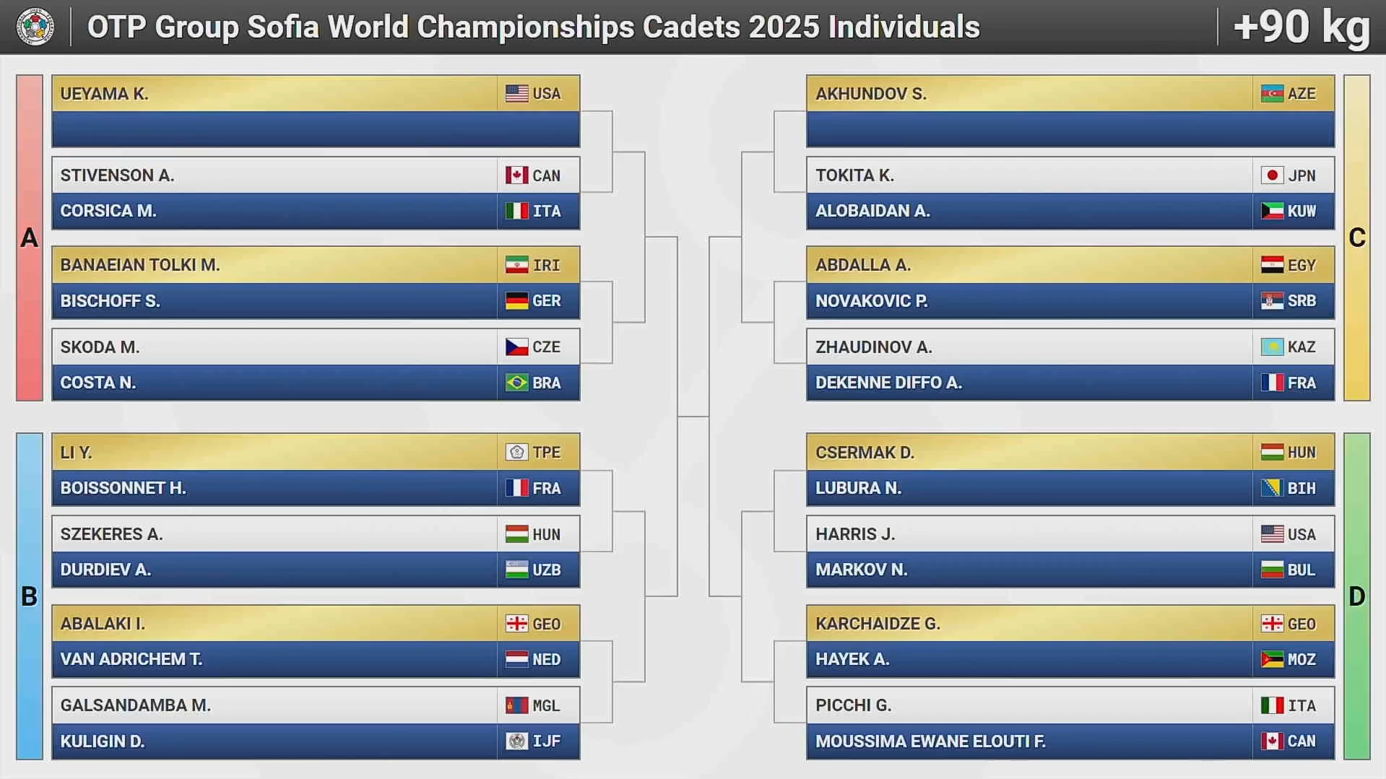Click the tournament title in header

point(533,27)
